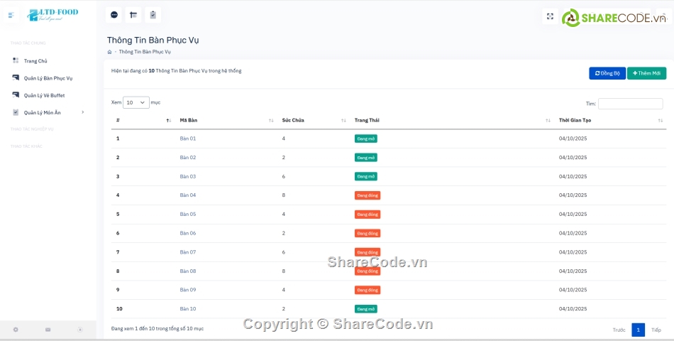The height and width of the screenshot is (341, 674).
Task: Click the 'Tìm' search input field
Action: click(630, 104)
